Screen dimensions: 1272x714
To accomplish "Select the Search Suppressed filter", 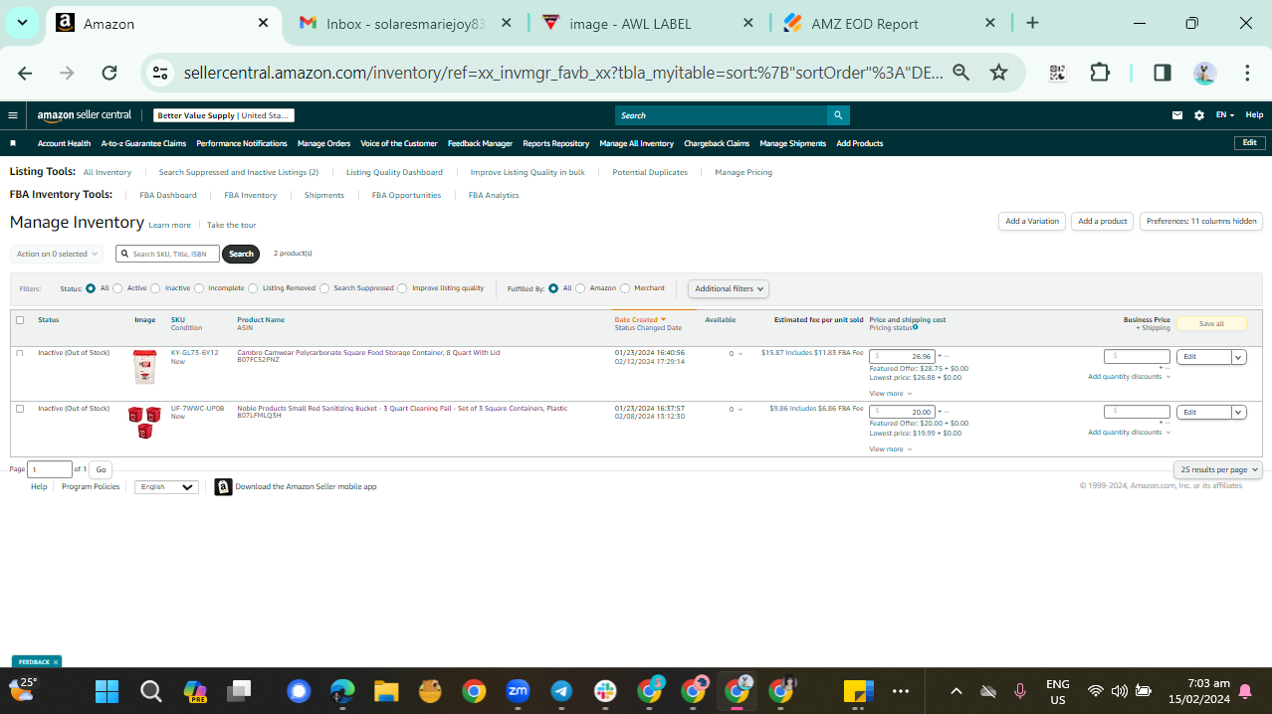I will pos(324,288).
